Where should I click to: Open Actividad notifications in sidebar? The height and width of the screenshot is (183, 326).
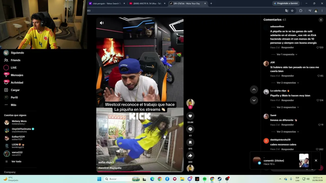17,83
